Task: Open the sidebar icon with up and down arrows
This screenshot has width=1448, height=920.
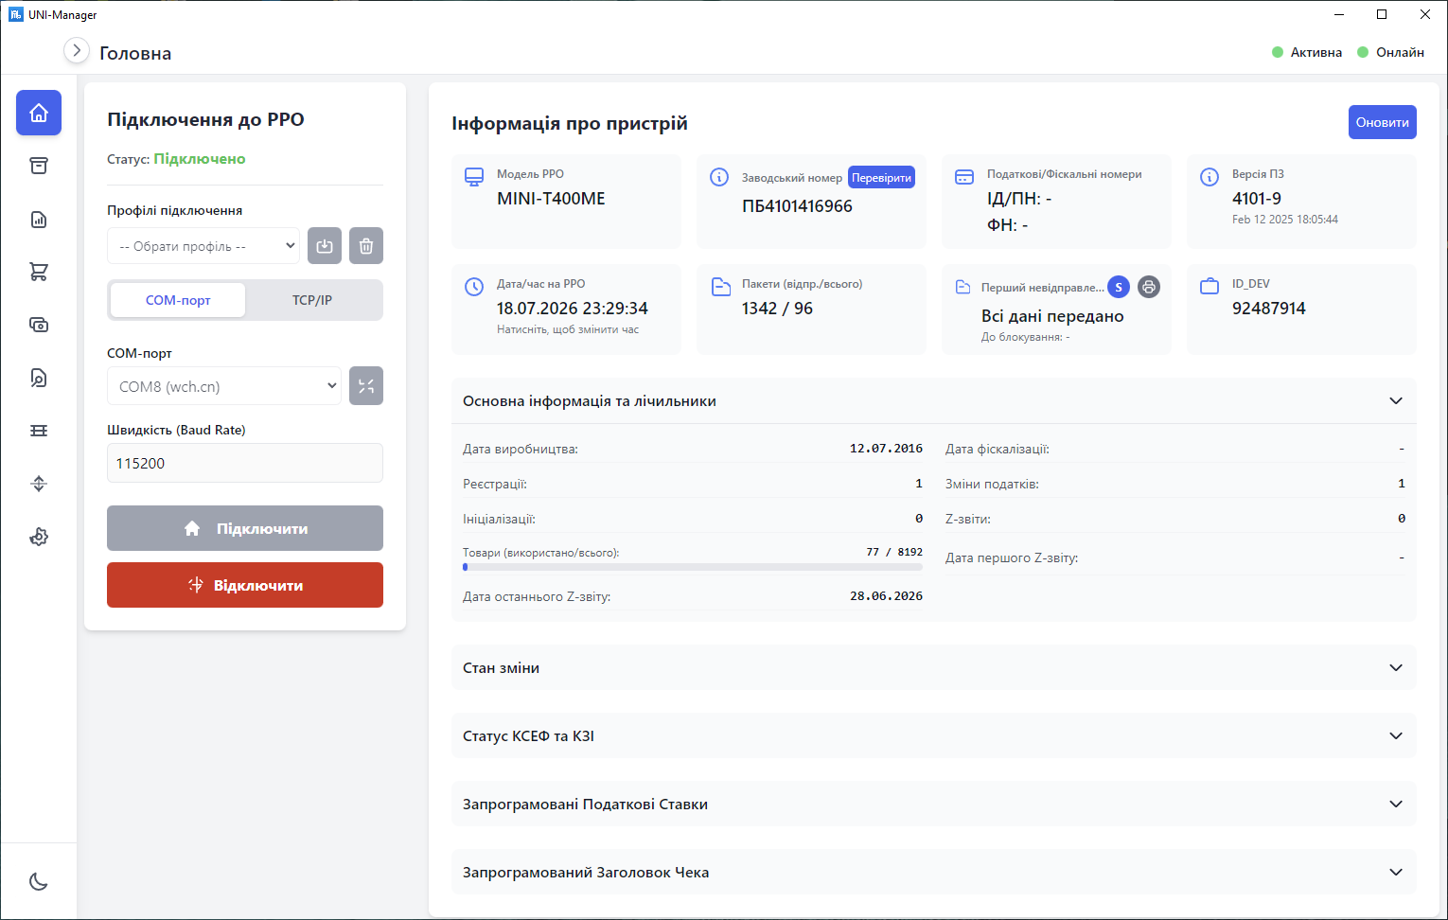Action: coord(39,484)
